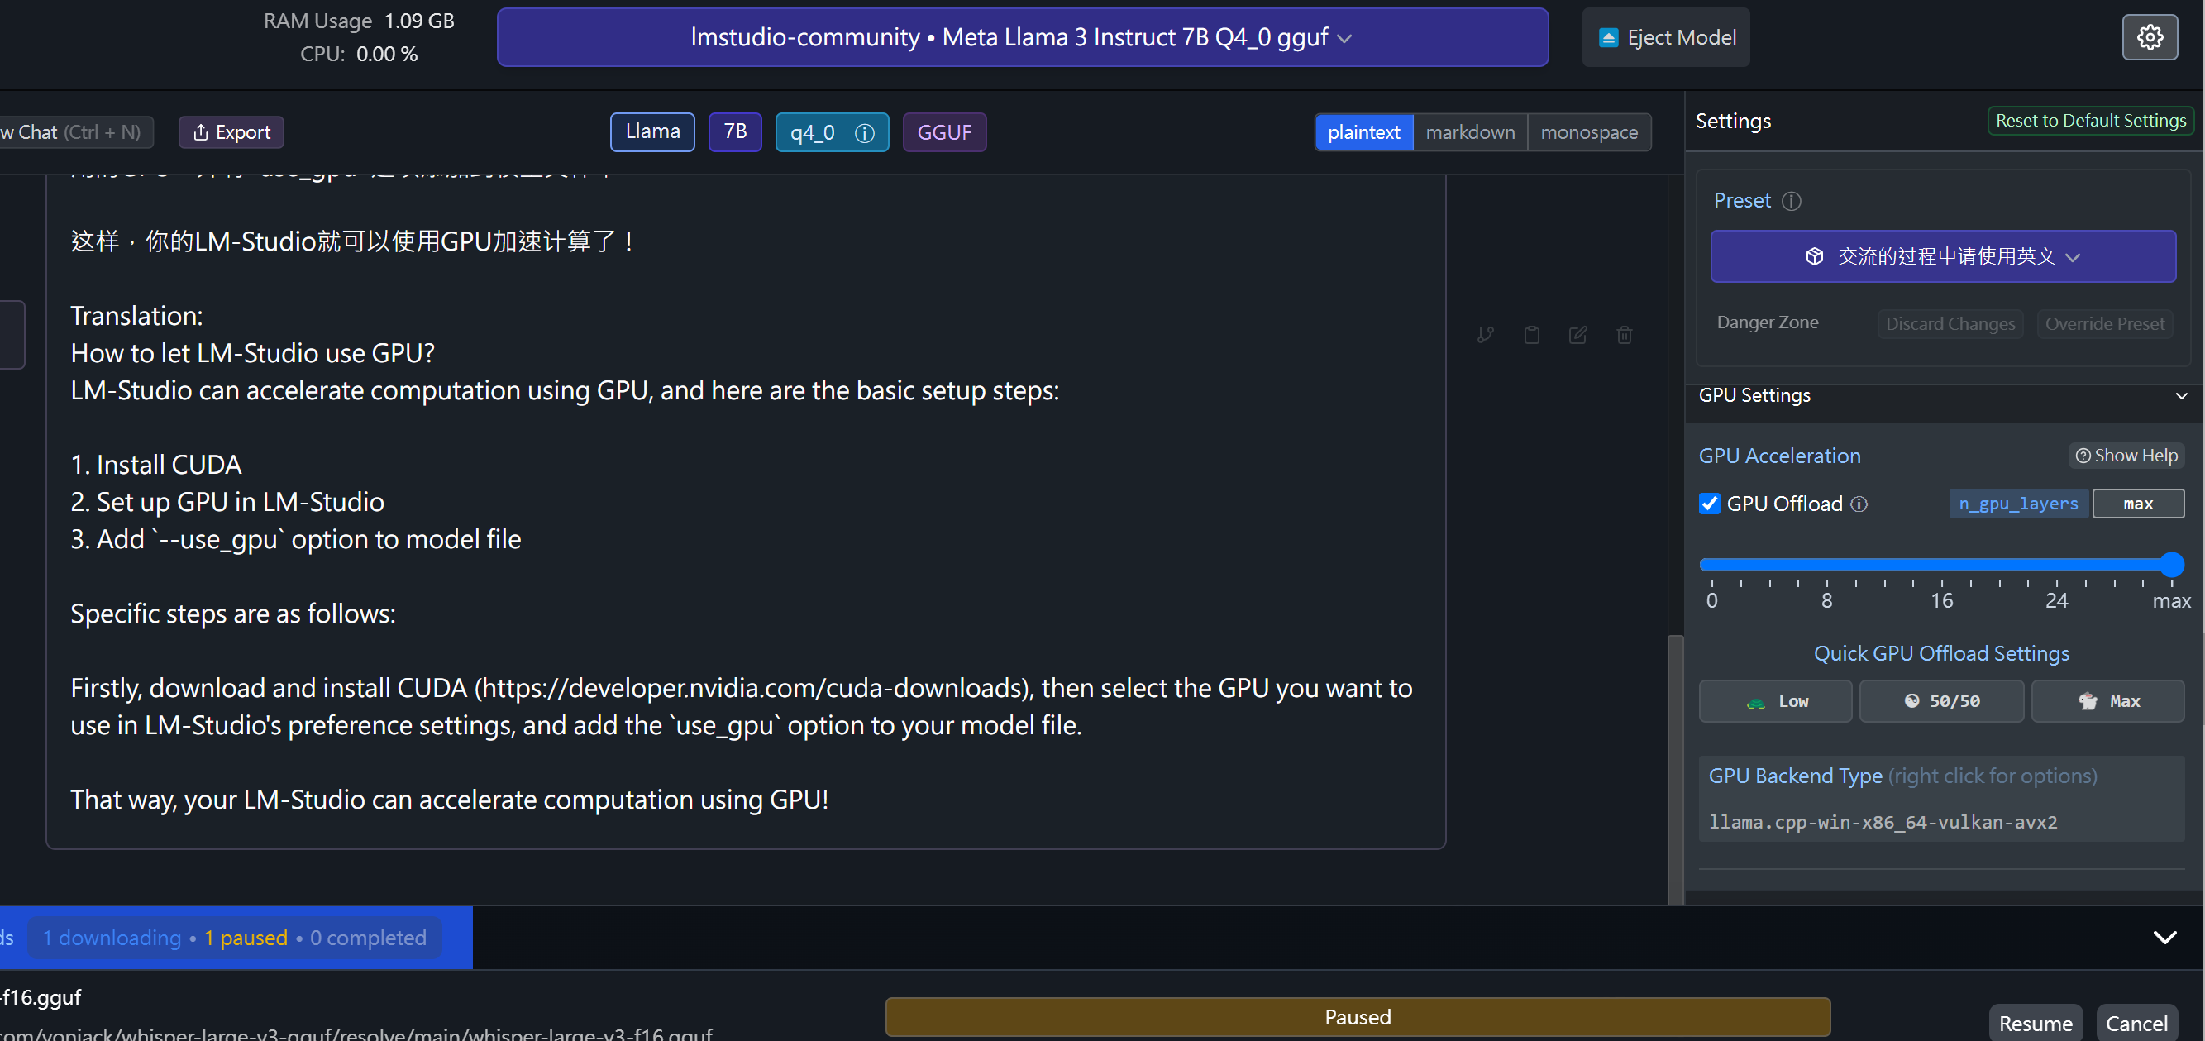
Task: Cancel the paused download
Action: pos(2136,1023)
